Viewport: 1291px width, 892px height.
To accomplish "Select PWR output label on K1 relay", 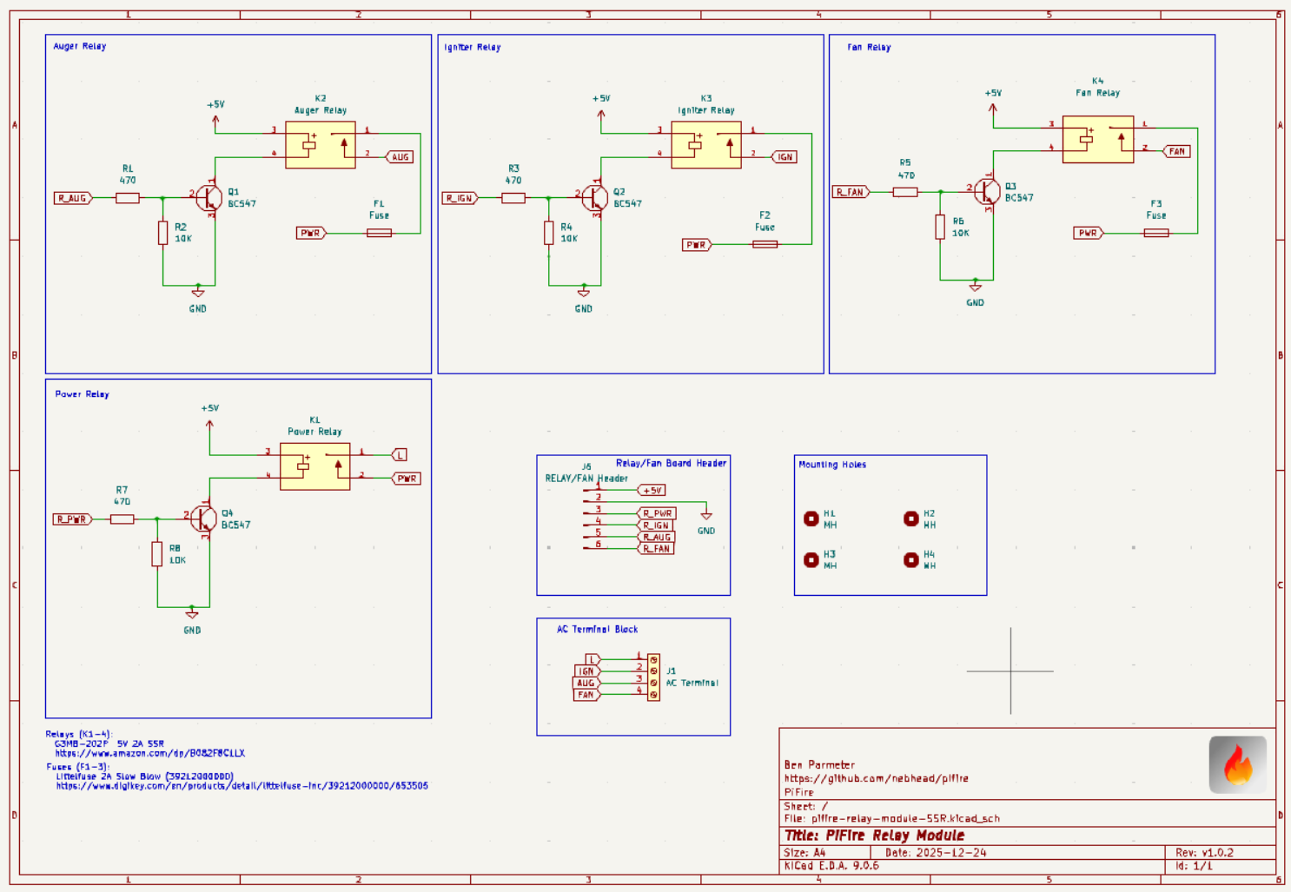I will pos(407,479).
